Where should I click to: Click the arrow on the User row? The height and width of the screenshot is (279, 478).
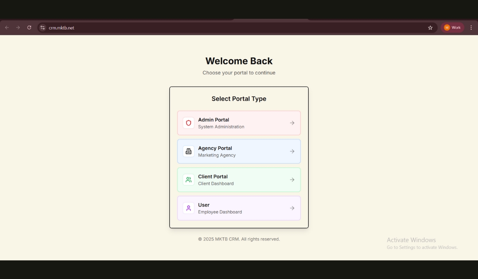pos(292,208)
